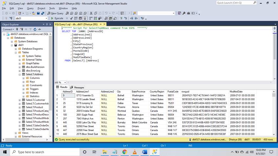Click the Activity Monitor icon in toolbar

click(x=122, y=13)
